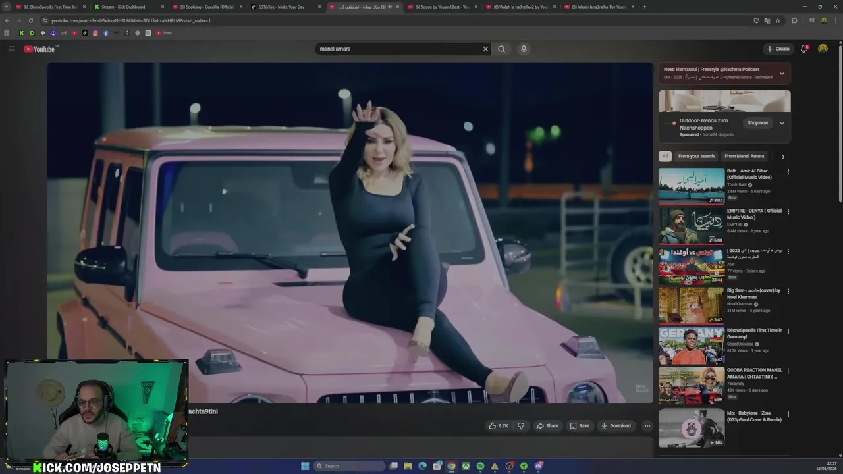
Task: Open the 33:44 Tunisia vs Uganda thumbnail
Action: (692, 266)
